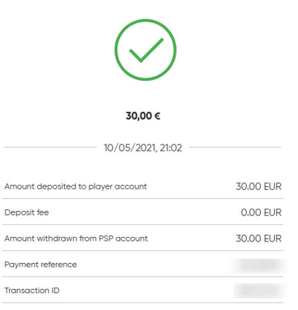This screenshot has width=298, height=310.
Task: Click the blurred Transaction ID value
Action: [260, 291]
